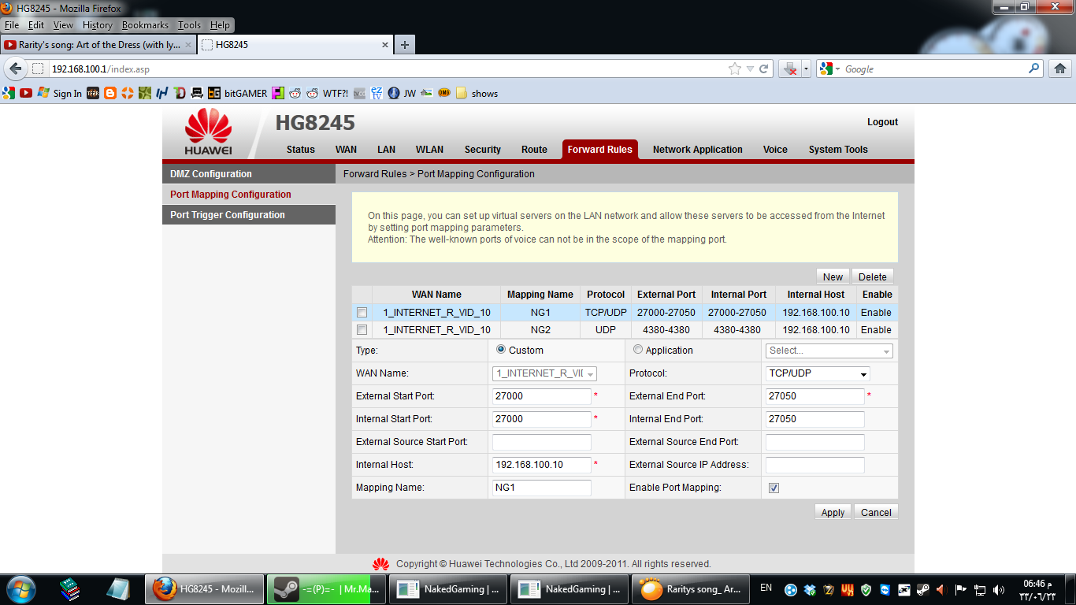Select the NG2 mapping row's UDP cell
Screen dimensions: 1076x605
(606, 330)
